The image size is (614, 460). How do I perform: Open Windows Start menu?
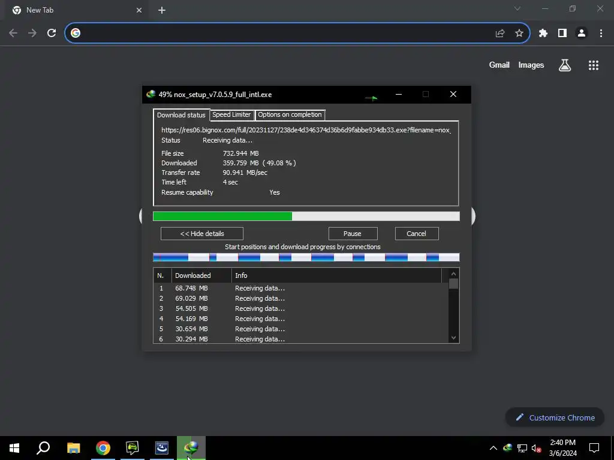pos(14,448)
